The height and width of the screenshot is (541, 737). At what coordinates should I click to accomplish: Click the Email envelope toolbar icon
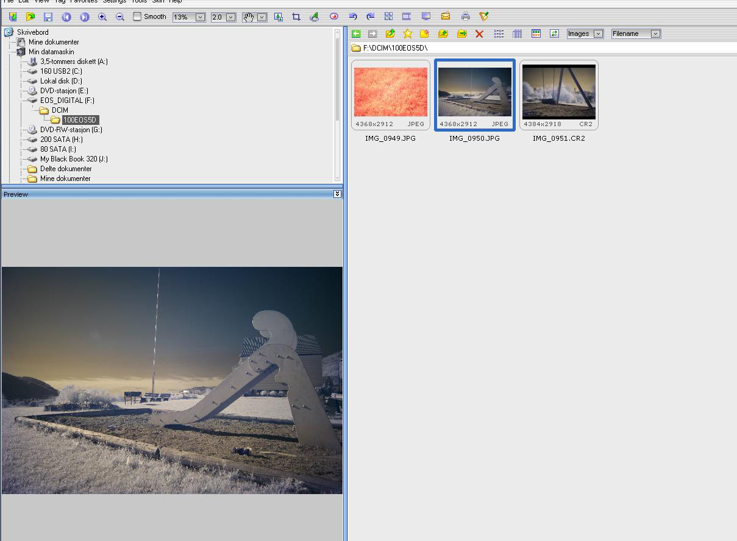pyautogui.click(x=446, y=16)
